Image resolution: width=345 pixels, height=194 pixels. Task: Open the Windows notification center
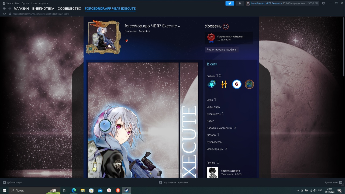(x=340, y=190)
